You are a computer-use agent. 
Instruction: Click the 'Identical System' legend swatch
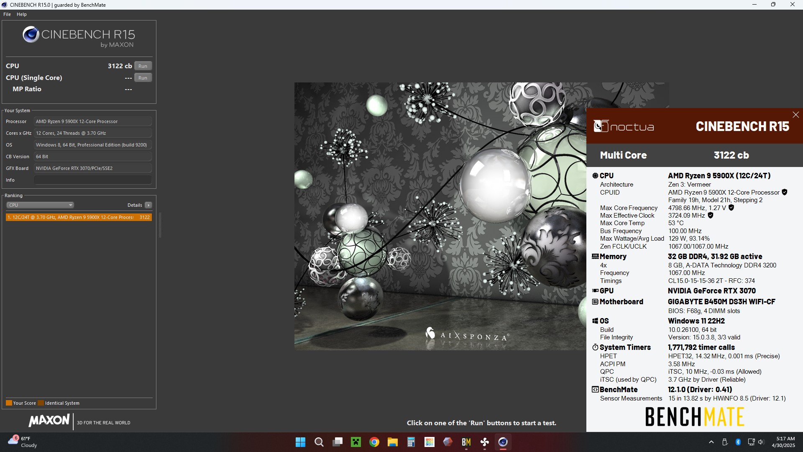[x=41, y=403]
